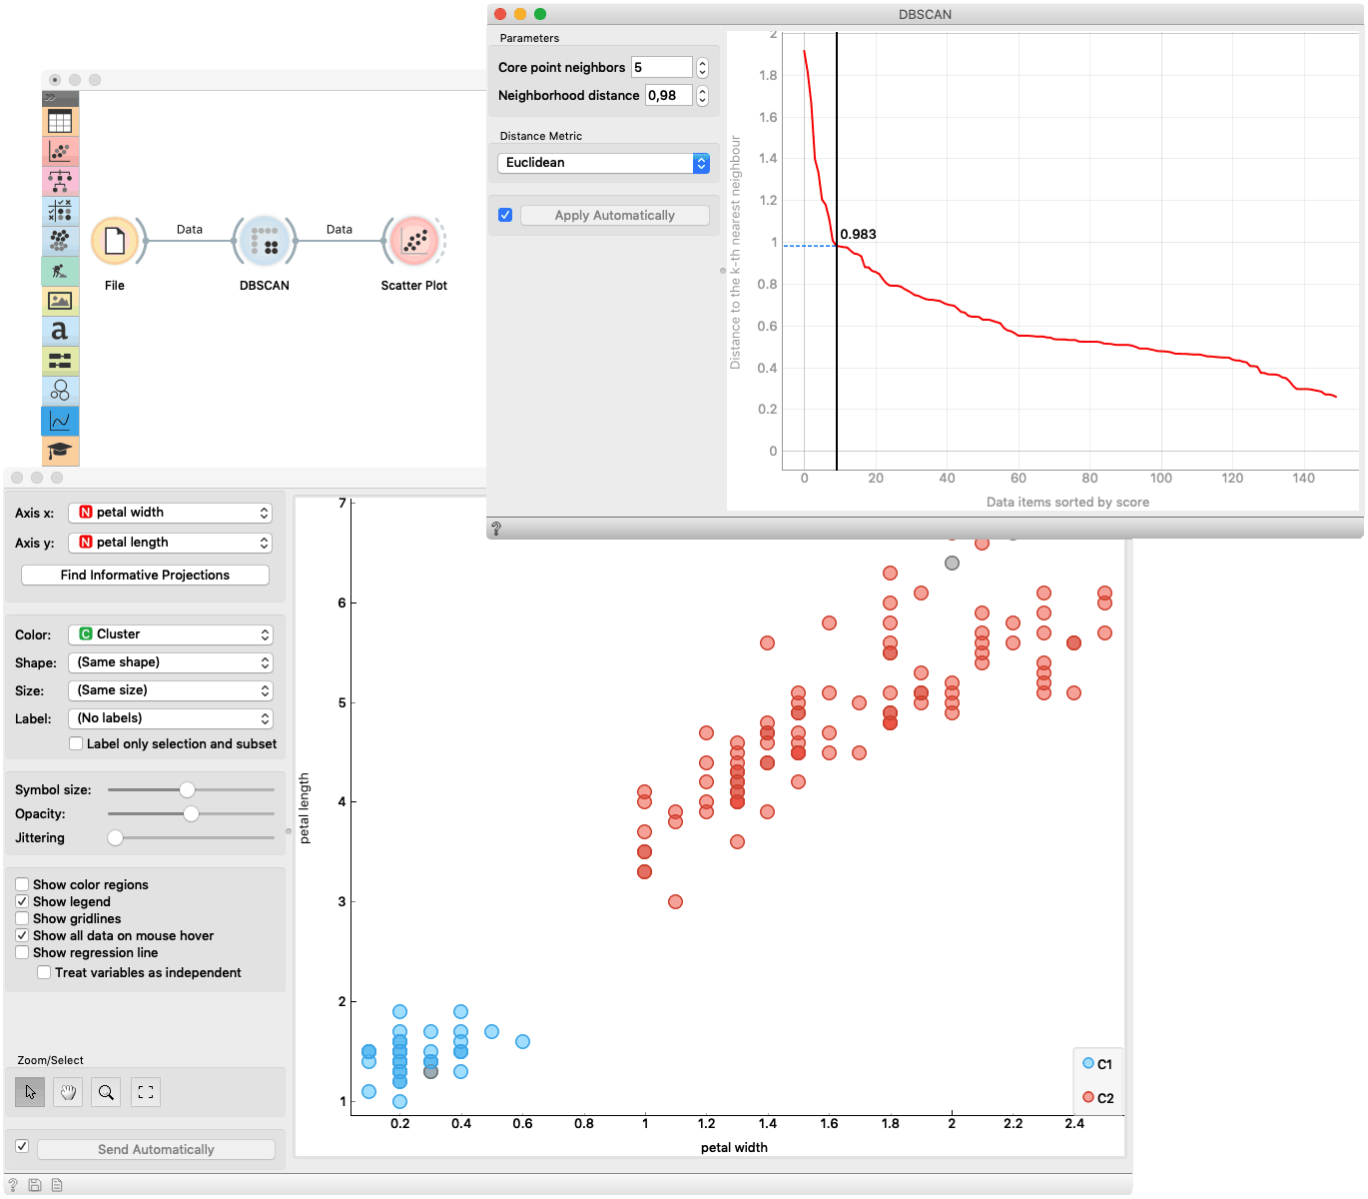This screenshot has width=1368, height=1199.
Task: Select the magnifier zoom tool
Action: coord(106,1092)
